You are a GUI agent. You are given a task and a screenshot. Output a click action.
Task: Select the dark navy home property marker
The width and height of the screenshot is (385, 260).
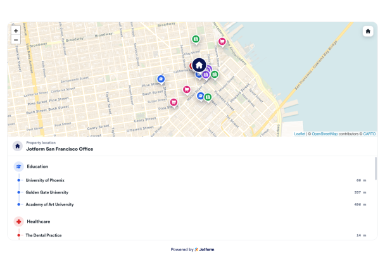tap(199, 65)
